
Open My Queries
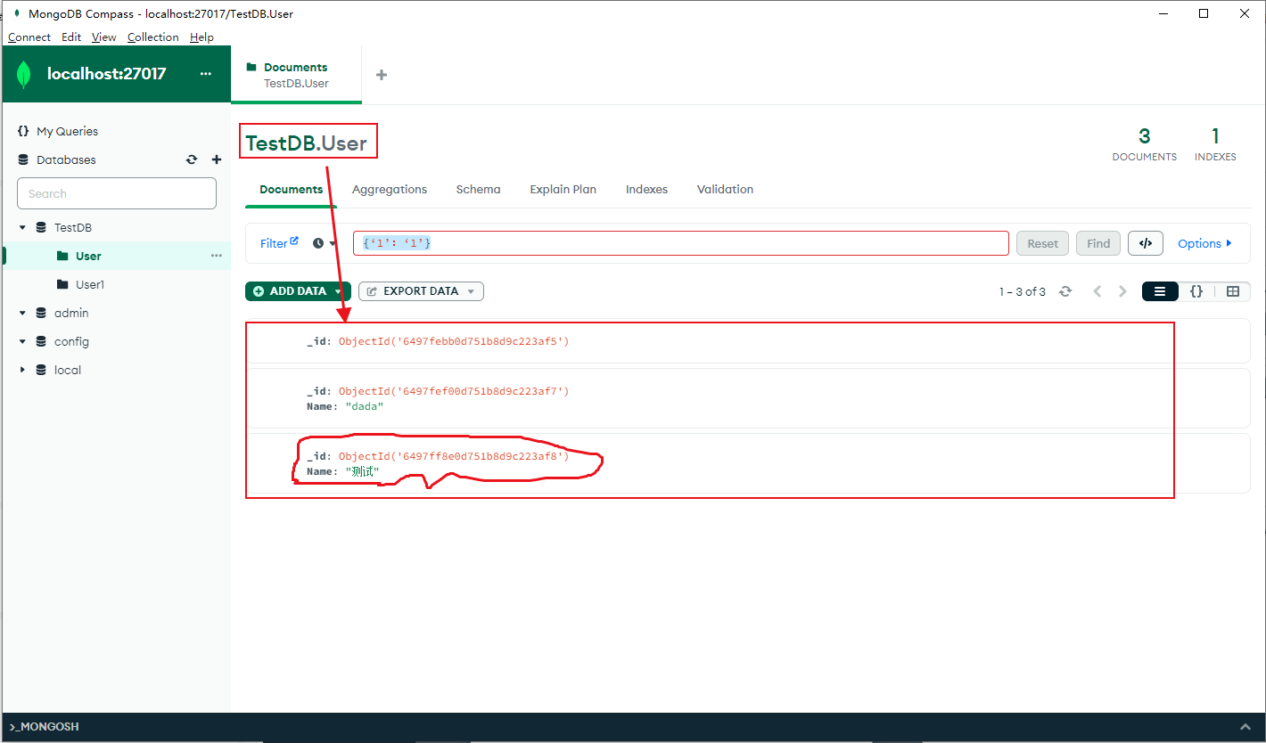[67, 131]
